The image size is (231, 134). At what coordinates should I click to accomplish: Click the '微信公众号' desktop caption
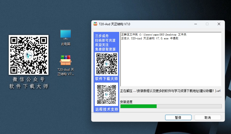click(x=28, y=79)
